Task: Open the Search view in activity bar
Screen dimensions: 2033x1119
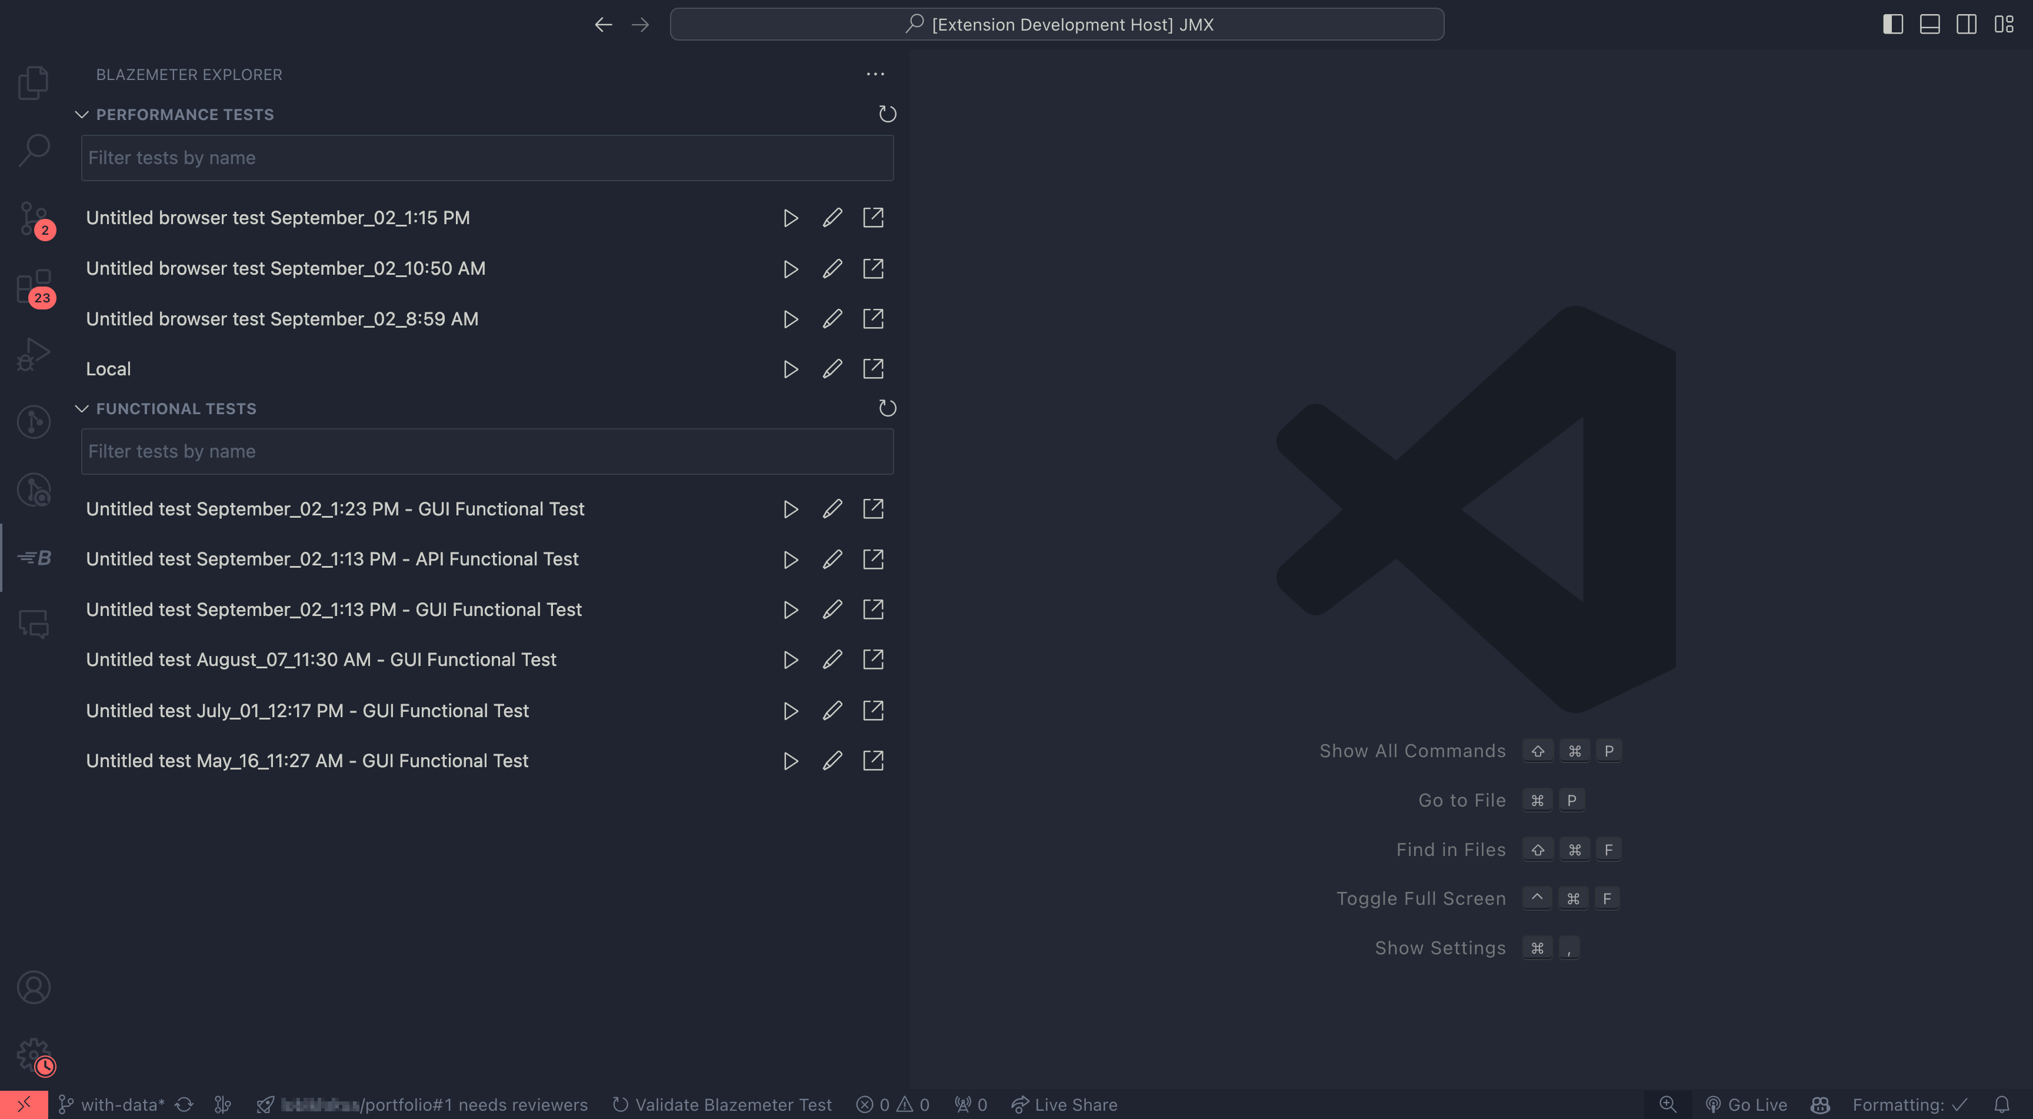Action: coord(33,150)
